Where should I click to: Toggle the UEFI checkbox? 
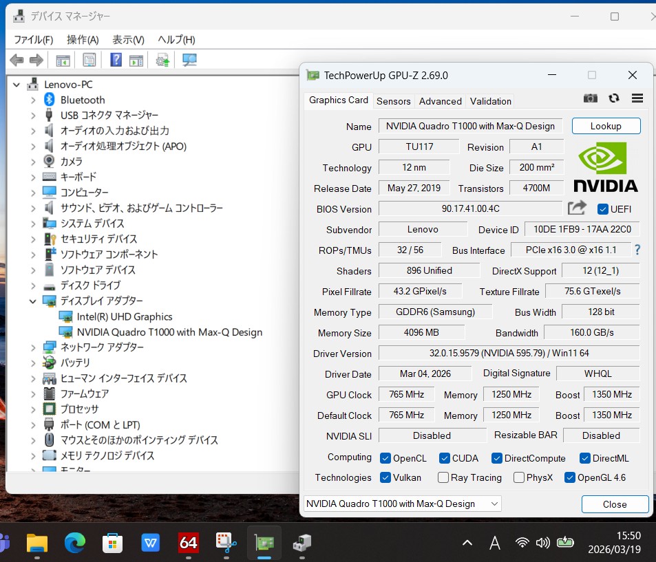[603, 209]
